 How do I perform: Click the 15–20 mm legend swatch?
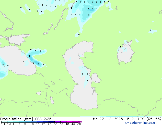[40, 122]
